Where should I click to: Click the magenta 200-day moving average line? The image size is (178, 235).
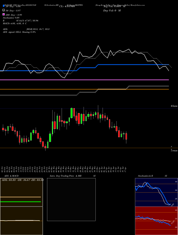coord(84,80)
